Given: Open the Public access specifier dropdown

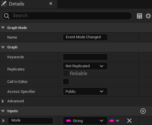Looking at the screenshot, I should point(85,91).
